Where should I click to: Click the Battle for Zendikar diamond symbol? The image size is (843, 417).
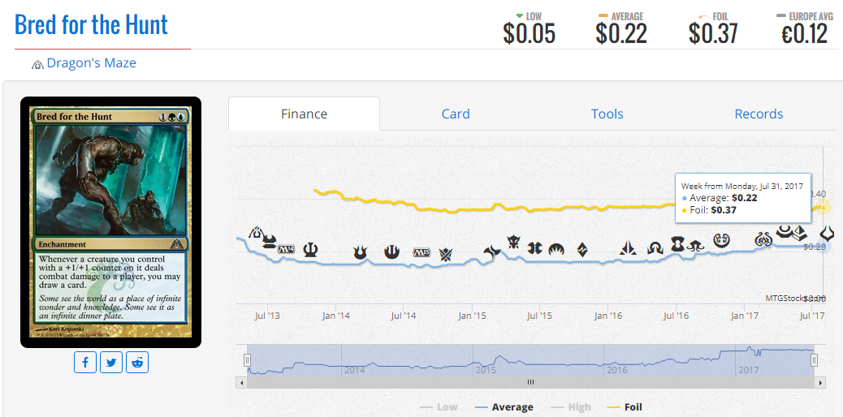[582, 249]
